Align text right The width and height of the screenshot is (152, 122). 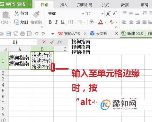click(x=138, y=22)
